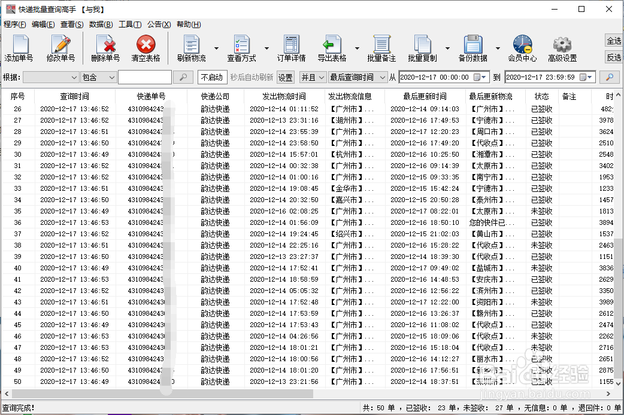Sort by the 最后更新时间 column header
The width and height of the screenshot is (624, 415).
pos(425,97)
